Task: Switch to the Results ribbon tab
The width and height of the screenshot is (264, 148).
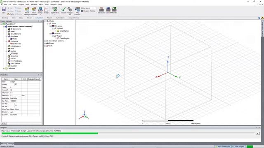Action: 49,18
